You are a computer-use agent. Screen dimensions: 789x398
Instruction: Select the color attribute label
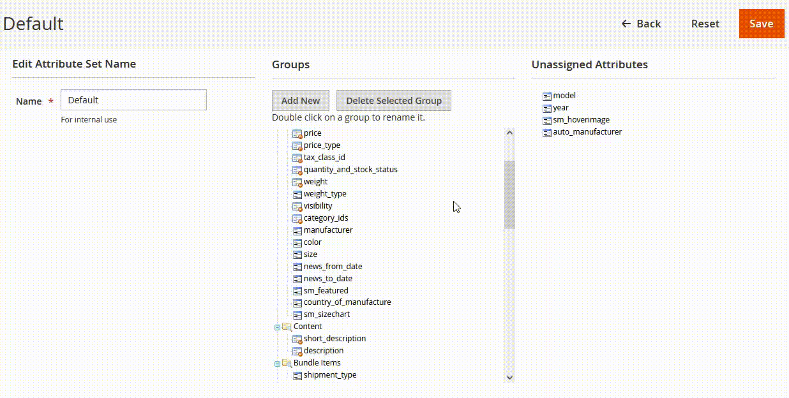tap(313, 242)
